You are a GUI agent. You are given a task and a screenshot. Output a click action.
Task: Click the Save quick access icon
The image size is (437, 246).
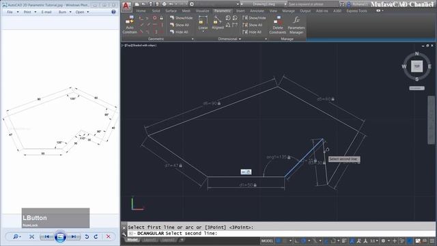(x=150, y=4)
